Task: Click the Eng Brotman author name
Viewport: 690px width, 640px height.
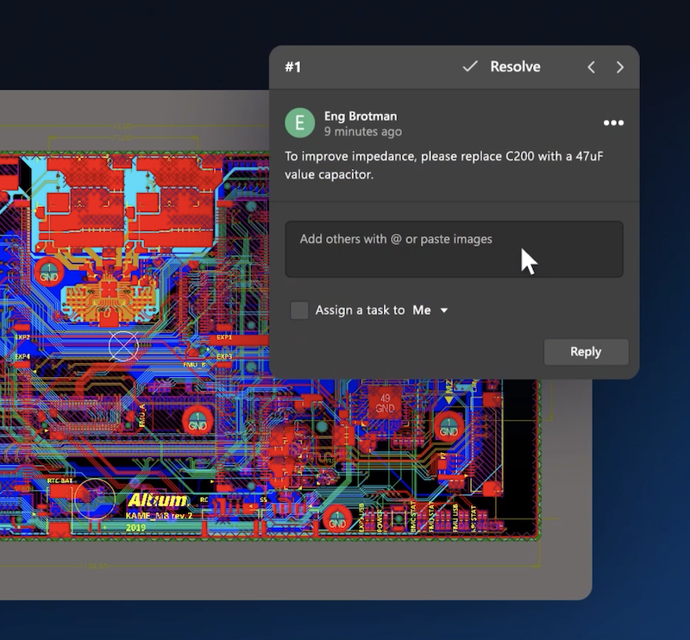Action: click(x=360, y=116)
